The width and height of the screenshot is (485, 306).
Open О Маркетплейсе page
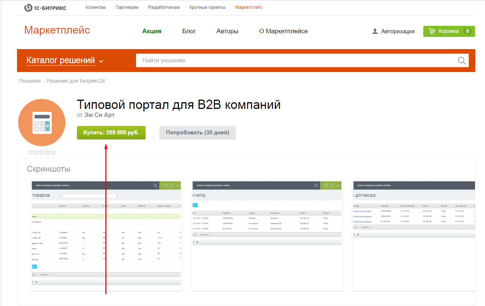(x=284, y=31)
